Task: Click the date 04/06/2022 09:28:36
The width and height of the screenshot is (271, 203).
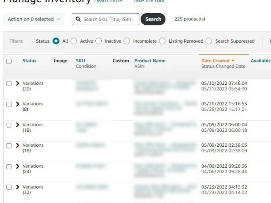Action: (224, 166)
